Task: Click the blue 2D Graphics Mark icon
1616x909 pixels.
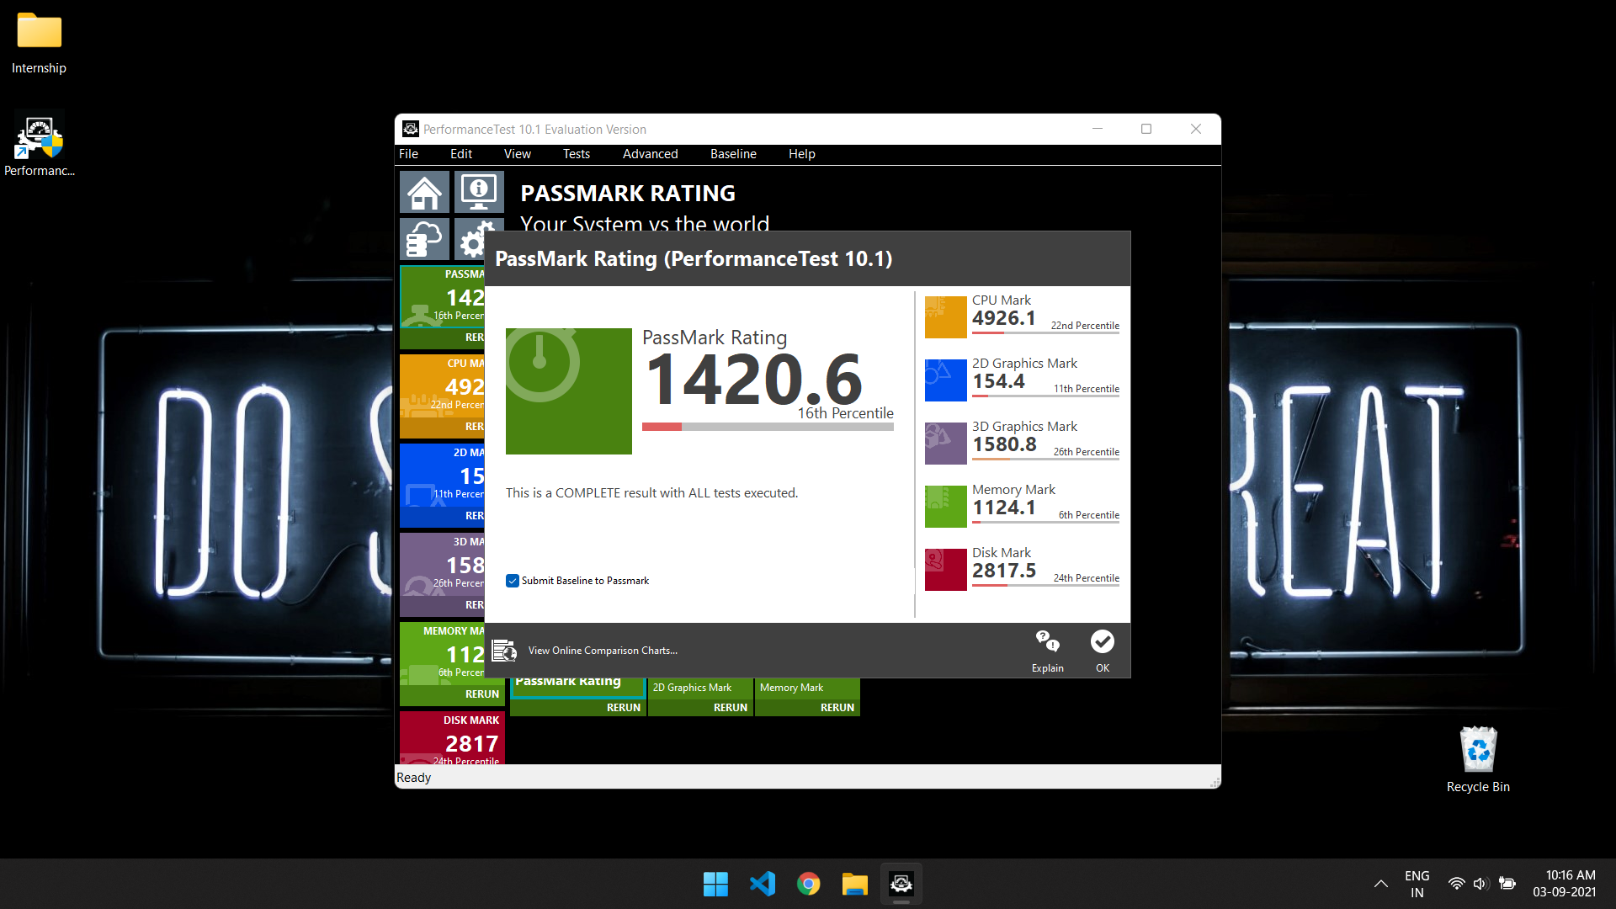Action: tap(945, 380)
